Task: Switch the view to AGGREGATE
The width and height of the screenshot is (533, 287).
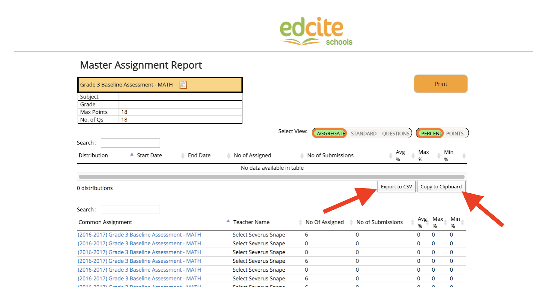Action: pyautogui.click(x=330, y=133)
